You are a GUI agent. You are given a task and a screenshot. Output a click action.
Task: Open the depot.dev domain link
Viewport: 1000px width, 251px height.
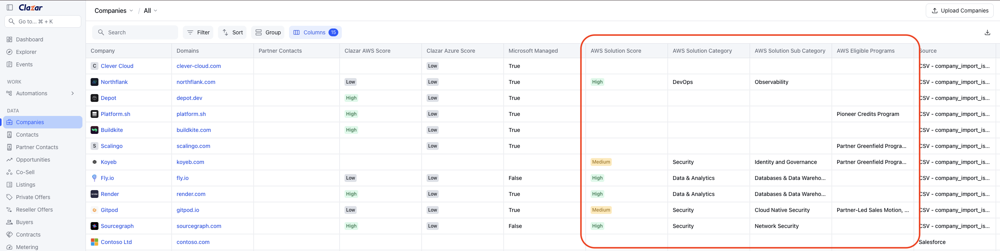[189, 98]
